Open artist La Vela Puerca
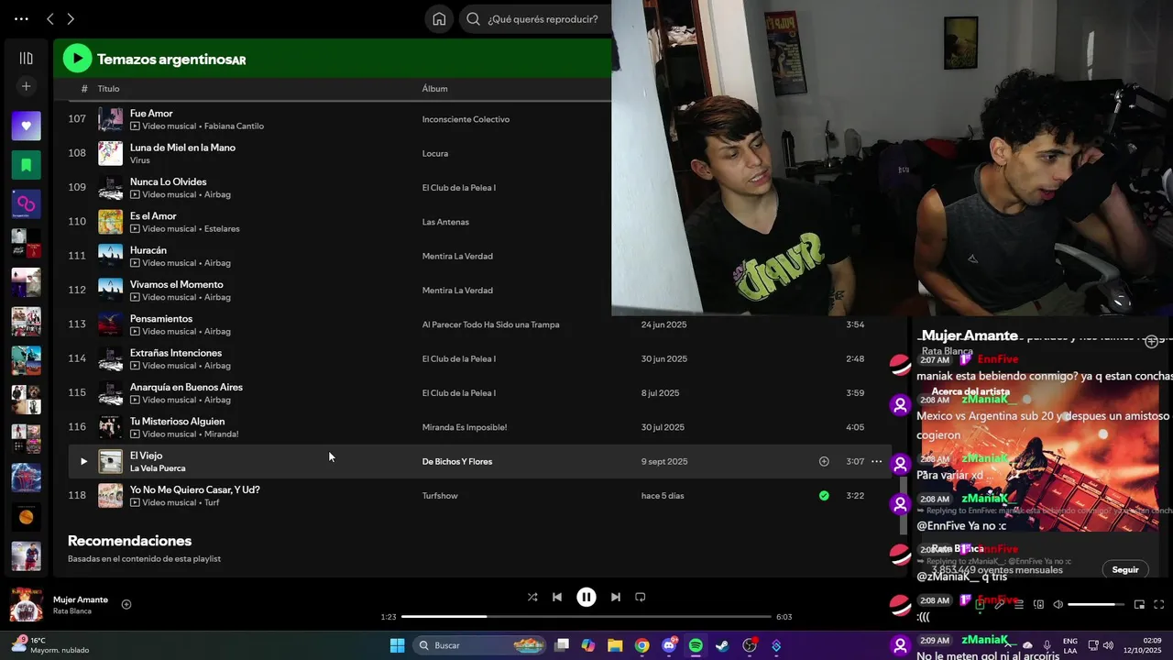This screenshot has width=1173, height=660. (158, 468)
